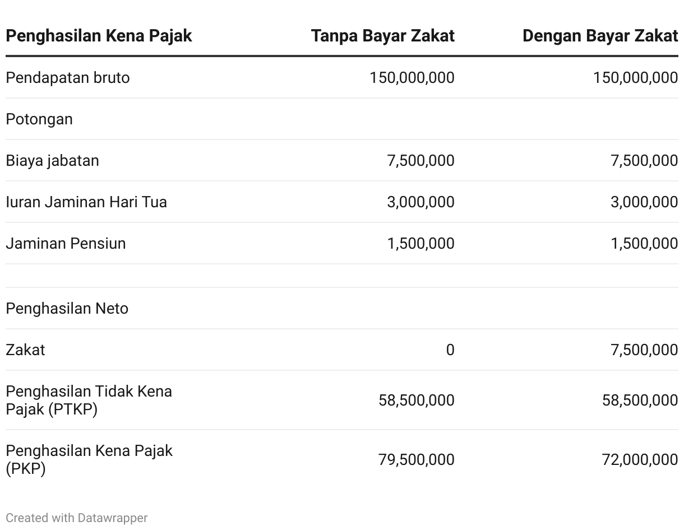Select the Biaya jabatan row label
This screenshot has height=531, width=684.
[52, 160]
